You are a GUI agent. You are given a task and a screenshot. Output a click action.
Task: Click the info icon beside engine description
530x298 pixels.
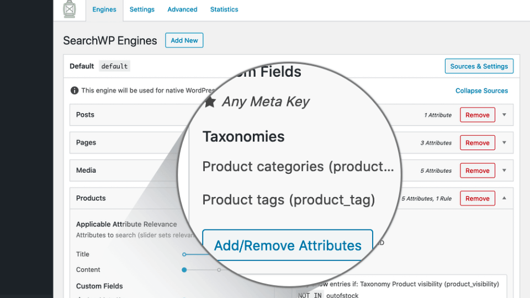tap(75, 91)
